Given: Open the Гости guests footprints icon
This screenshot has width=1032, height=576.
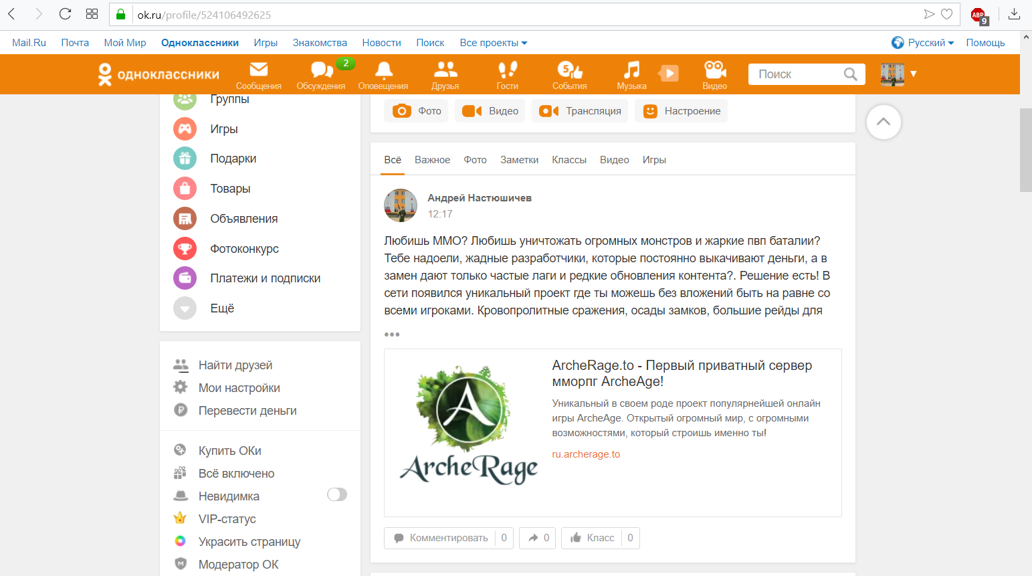Looking at the screenshot, I should (508, 70).
